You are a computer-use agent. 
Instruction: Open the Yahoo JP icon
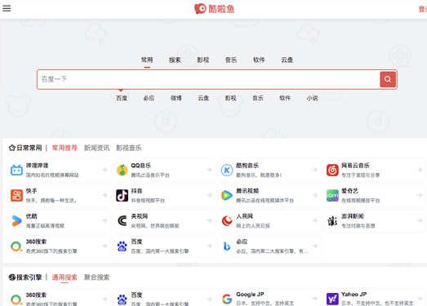tap(332, 299)
